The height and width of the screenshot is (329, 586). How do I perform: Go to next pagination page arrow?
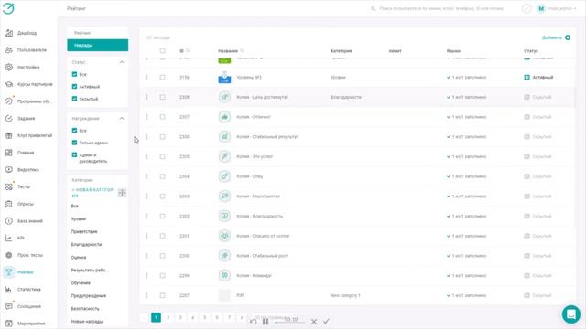coord(242,317)
